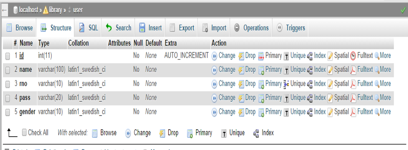Open More options for gender column

click(382, 111)
